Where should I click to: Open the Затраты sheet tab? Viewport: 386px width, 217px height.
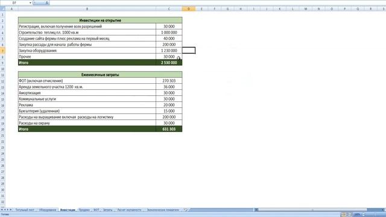tap(107, 210)
